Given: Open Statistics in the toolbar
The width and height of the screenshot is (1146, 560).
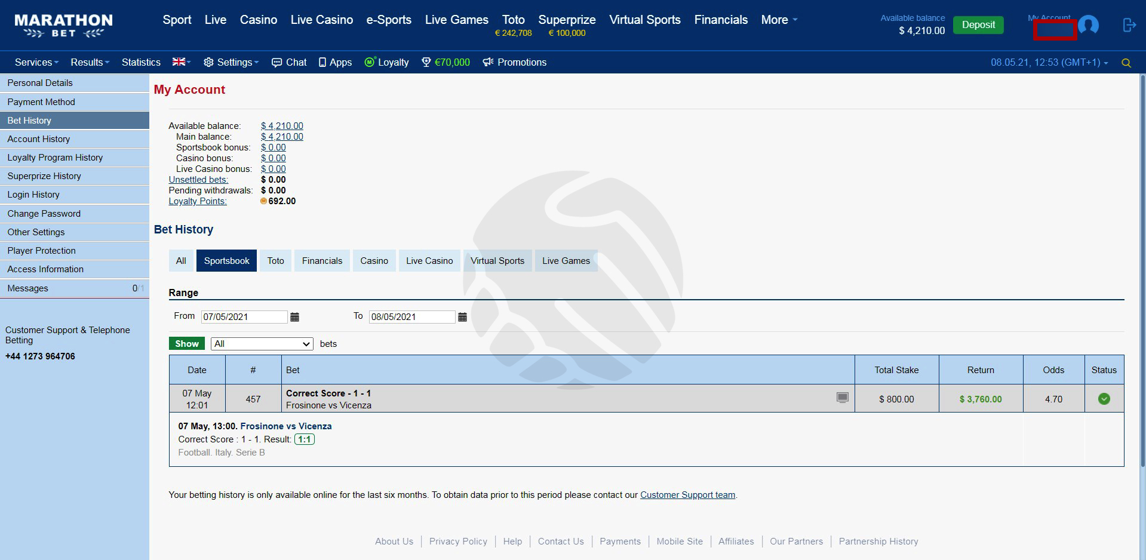Looking at the screenshot, I should 141,62.
